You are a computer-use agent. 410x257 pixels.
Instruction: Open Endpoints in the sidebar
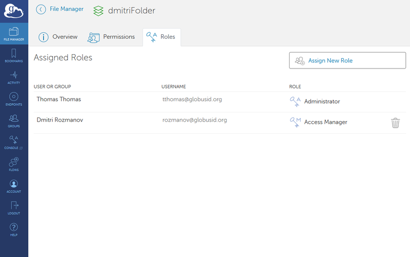click(x=14, y=99)
